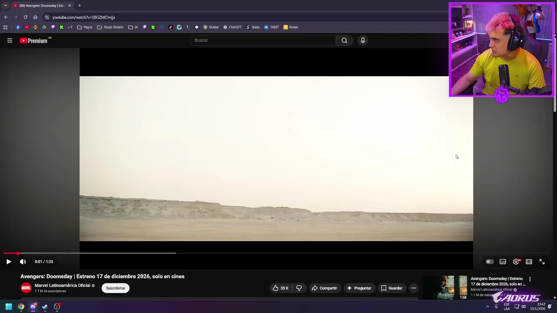This screenshot has height=313, width=557.
Task: Enter fullscreen mode
Action: pyautogui.click(x=542, y=262)
